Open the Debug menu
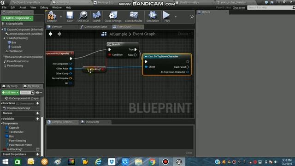The height and width of the screenshot is (166, 295). [x=44, y=7]
